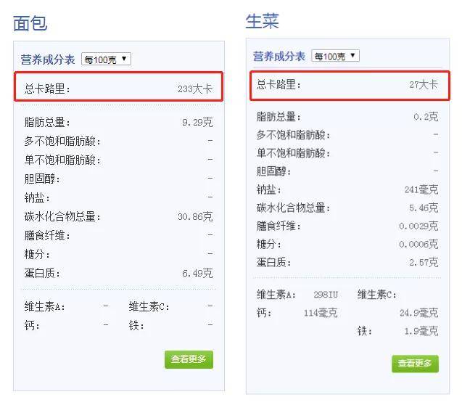
Task: Click the 6.49克 protein value
Action: pyautogui.click(x=197, y=273)
